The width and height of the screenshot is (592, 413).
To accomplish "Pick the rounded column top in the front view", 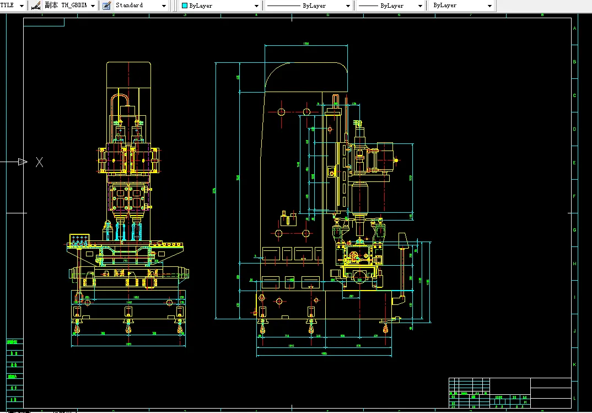I will click(129, 75).
